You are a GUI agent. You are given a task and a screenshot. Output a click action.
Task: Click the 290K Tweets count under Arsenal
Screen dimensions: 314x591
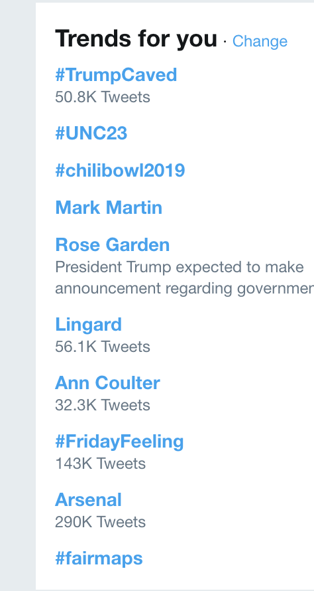(101, 522)
